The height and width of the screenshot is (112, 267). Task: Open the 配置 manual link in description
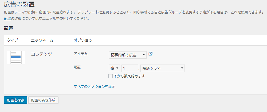tap(7, 19)
